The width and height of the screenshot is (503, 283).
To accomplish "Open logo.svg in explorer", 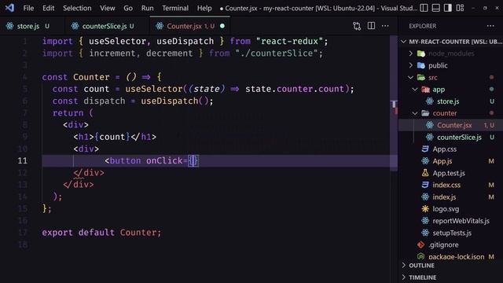I will coord(446,209).
